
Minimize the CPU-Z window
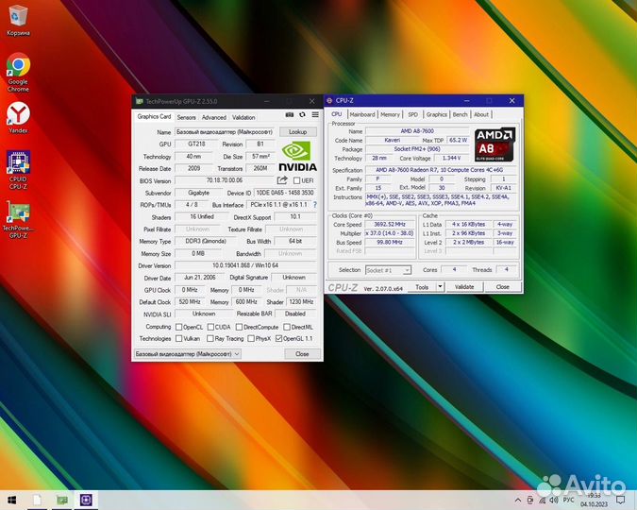(466, 100)
